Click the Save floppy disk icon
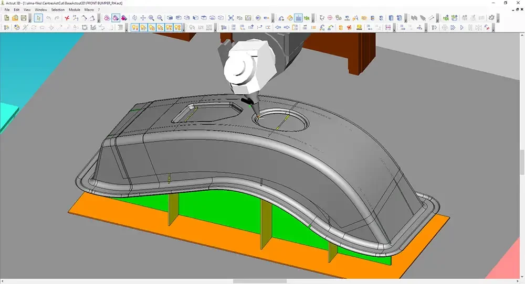 point(23,18)
